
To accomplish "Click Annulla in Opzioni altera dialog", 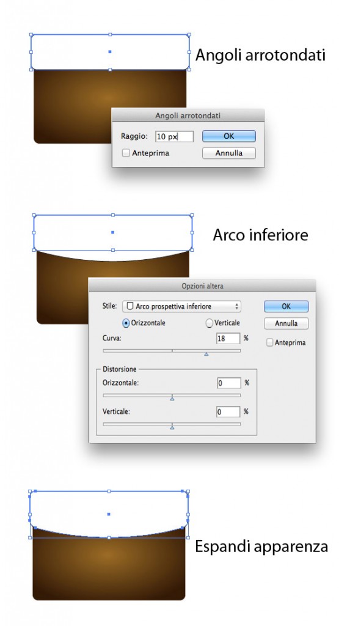I will point(286,323).
